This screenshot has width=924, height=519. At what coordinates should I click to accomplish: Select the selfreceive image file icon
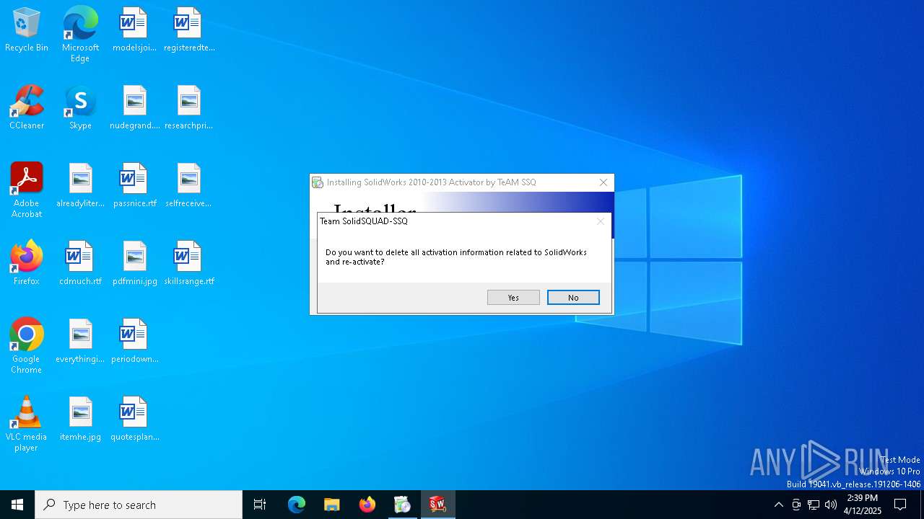[x=188, y=186]
